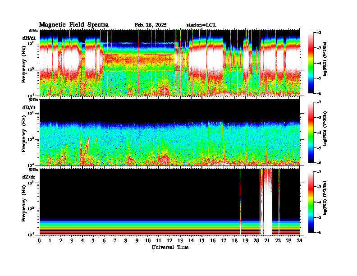
Task: Click the dD/dt color scale bar
Action: 311,132
